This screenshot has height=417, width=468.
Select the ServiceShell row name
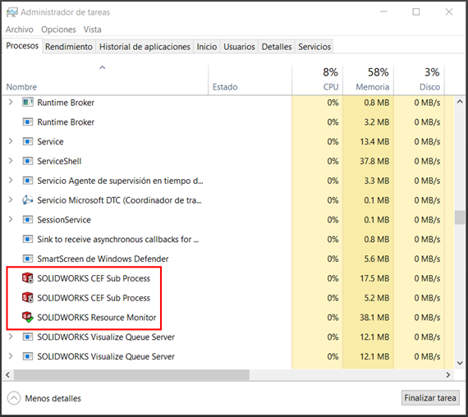point(59,161)
